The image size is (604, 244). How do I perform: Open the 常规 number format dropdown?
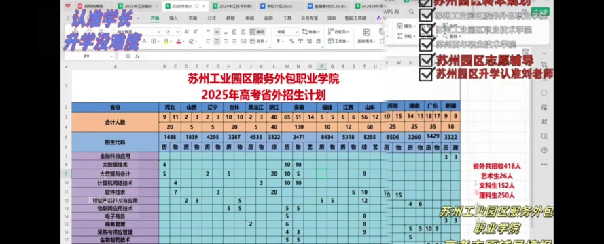[x=297, y=32]
